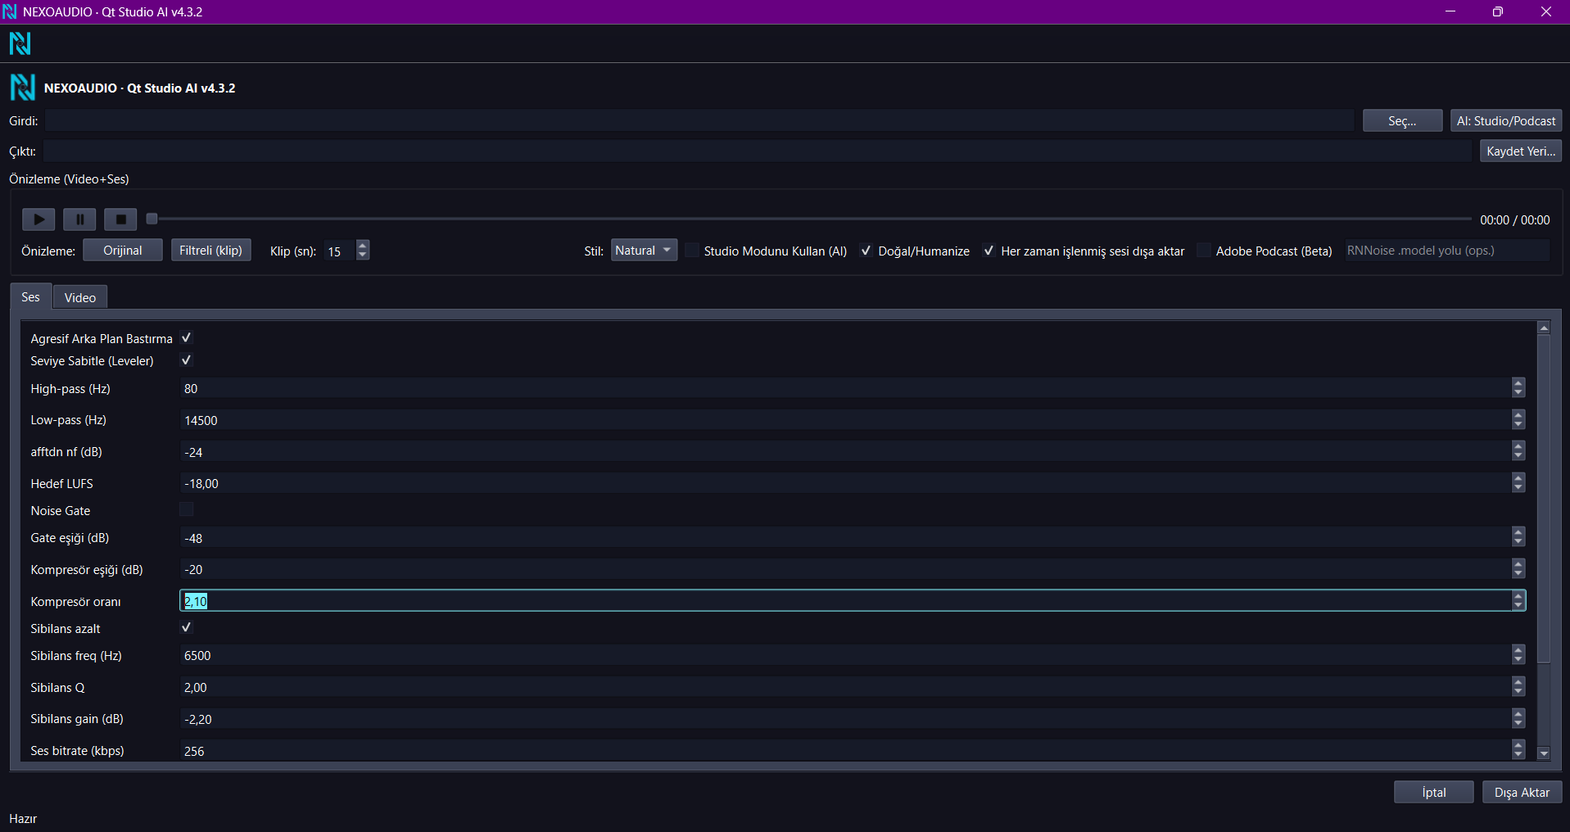Switch to the Video tab

coord(80,297)
